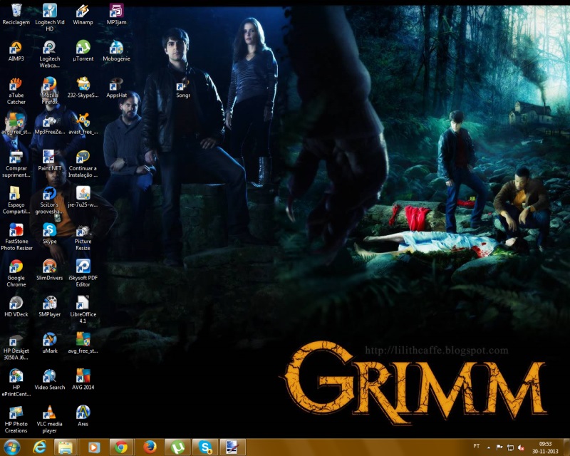Open the aTube Catcher shortcut

tap(16, 85)
